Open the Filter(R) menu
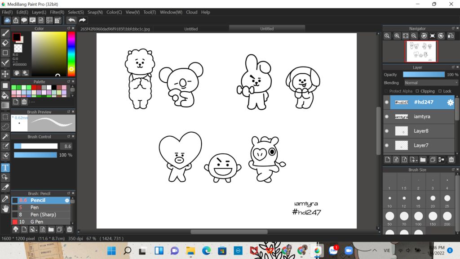Screen dimensions: 460x259 [57, 12]
